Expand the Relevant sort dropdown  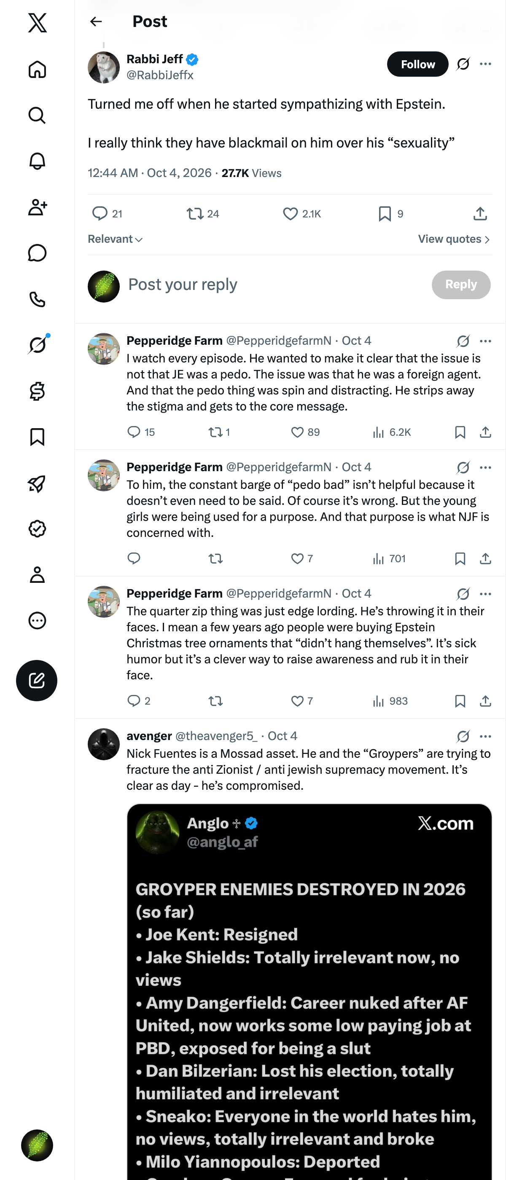point(115,239)
